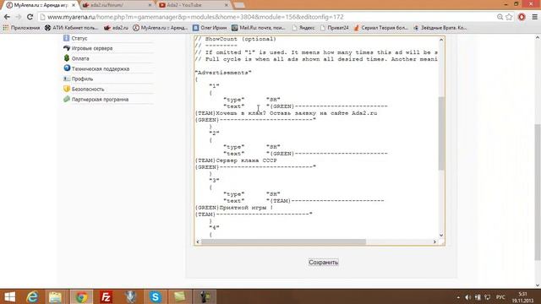Screen dimensions: 541x304
Task: Switch to the ada2.ru/forum tab
Action: coord(117,5)
